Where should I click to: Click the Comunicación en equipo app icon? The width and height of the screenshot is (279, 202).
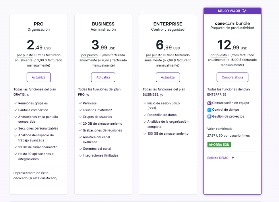coord(209,103)
